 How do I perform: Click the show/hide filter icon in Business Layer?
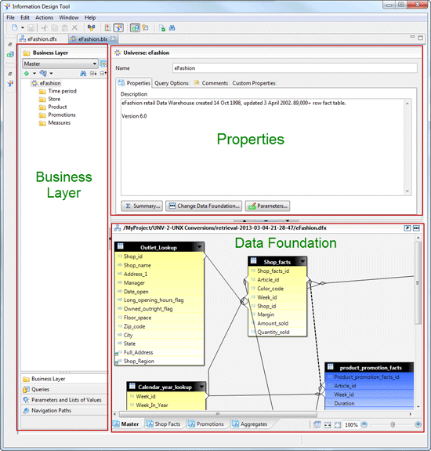coord(43,74)
